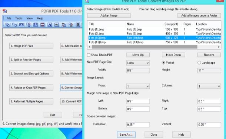226x139 pixels.
Task: Click the horizontal scrollbar thumb of image list
Action: pyautogui.click(x=144, y=47)
